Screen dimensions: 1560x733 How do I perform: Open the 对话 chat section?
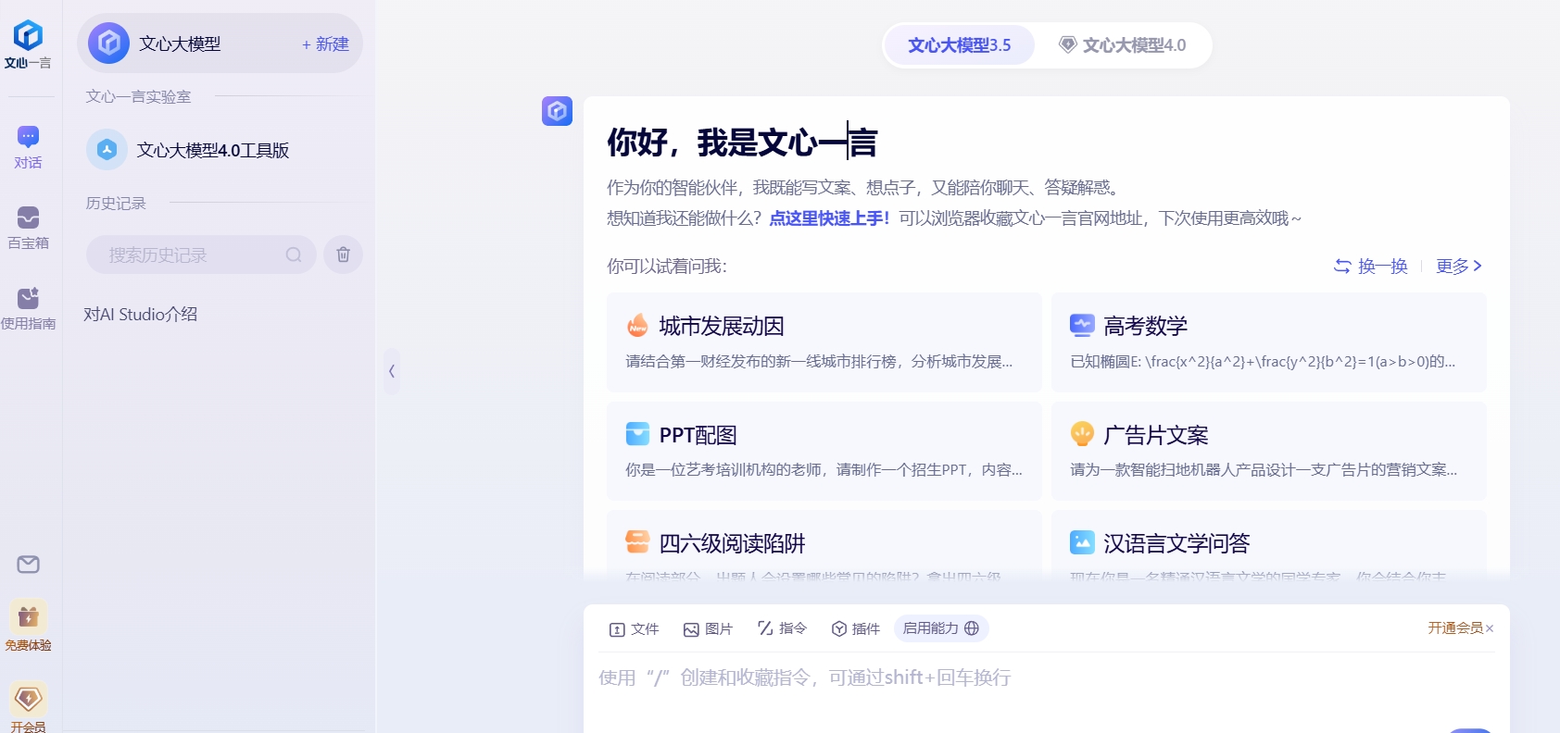[28, 147]
